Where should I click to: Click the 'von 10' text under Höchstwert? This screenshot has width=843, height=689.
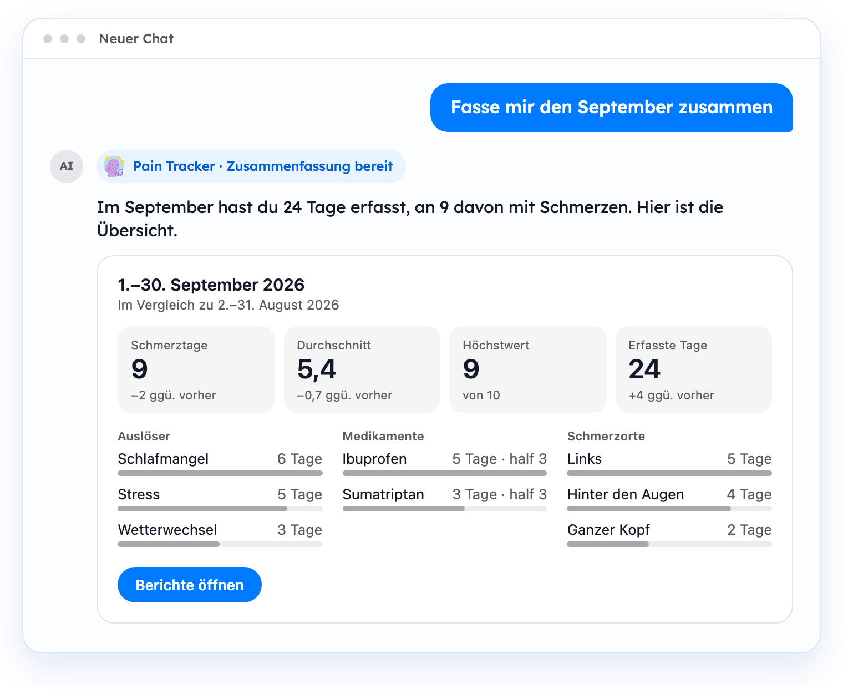pyautogui.click(x=481, y=395)
